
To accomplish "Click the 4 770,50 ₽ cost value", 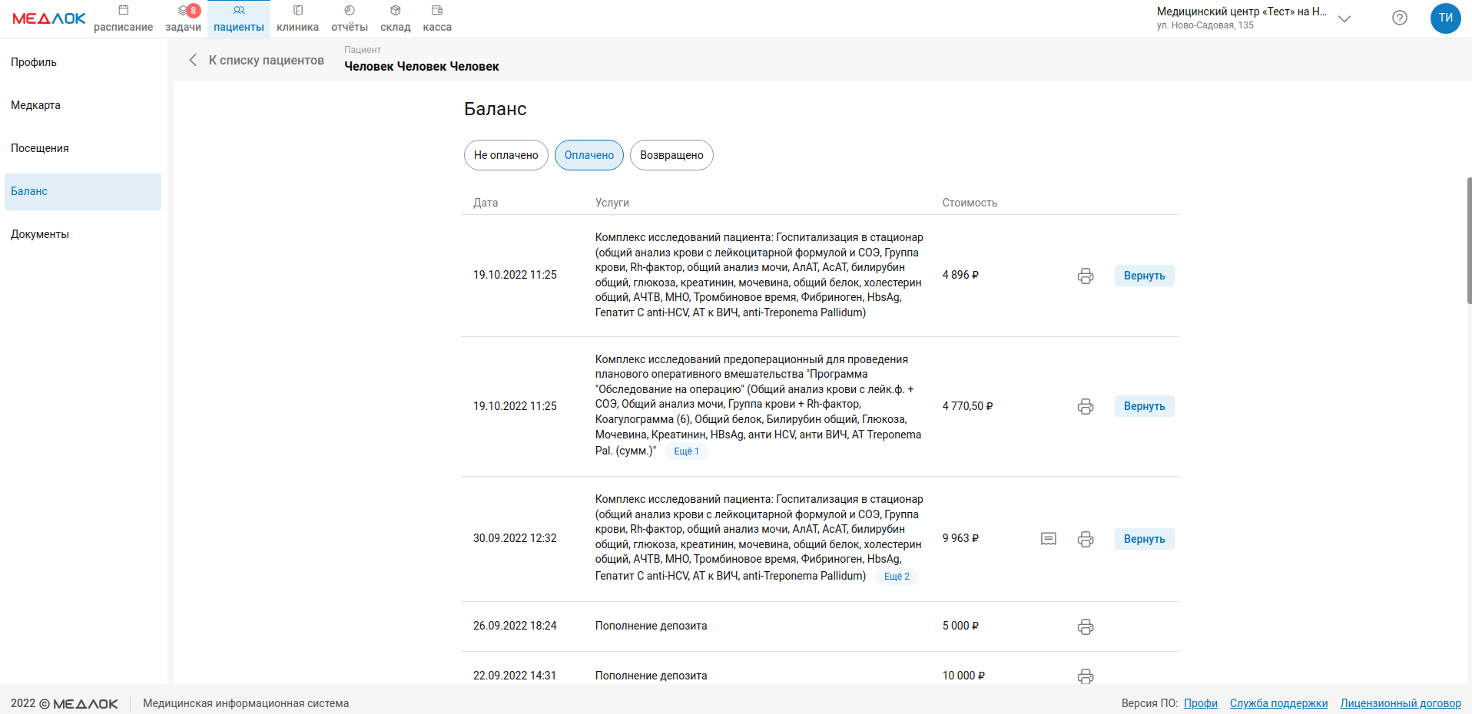I will (x=967, y=406).
